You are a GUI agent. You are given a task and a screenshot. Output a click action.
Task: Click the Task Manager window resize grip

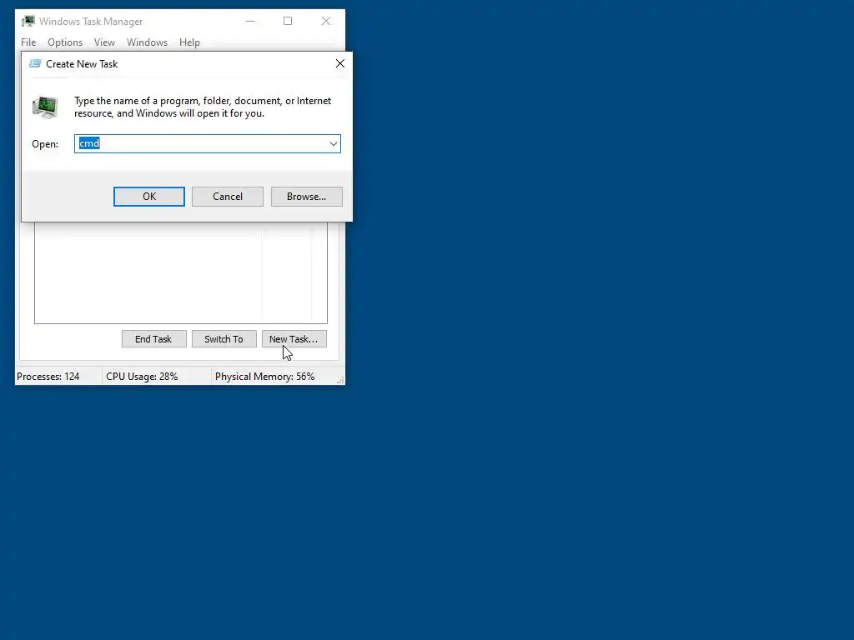click(x=340, y=380)
